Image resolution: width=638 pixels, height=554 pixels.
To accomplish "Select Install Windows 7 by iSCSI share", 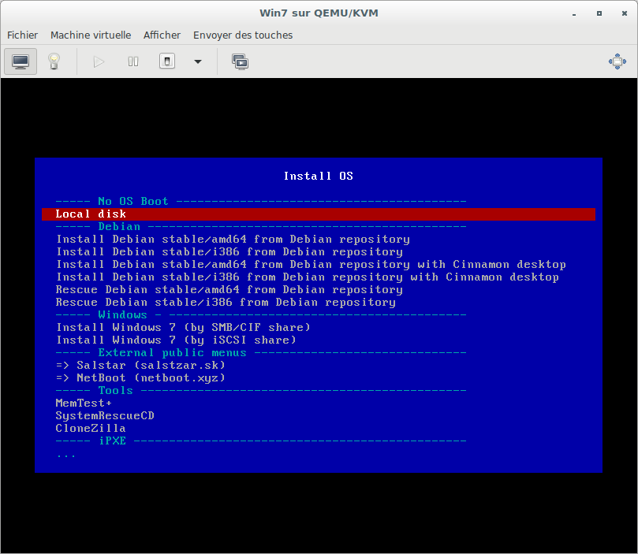I will point(176,340).
